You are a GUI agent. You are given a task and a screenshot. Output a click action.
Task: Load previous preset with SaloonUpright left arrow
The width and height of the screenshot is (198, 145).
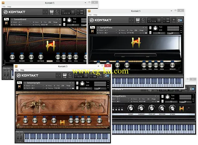point(70,83)
